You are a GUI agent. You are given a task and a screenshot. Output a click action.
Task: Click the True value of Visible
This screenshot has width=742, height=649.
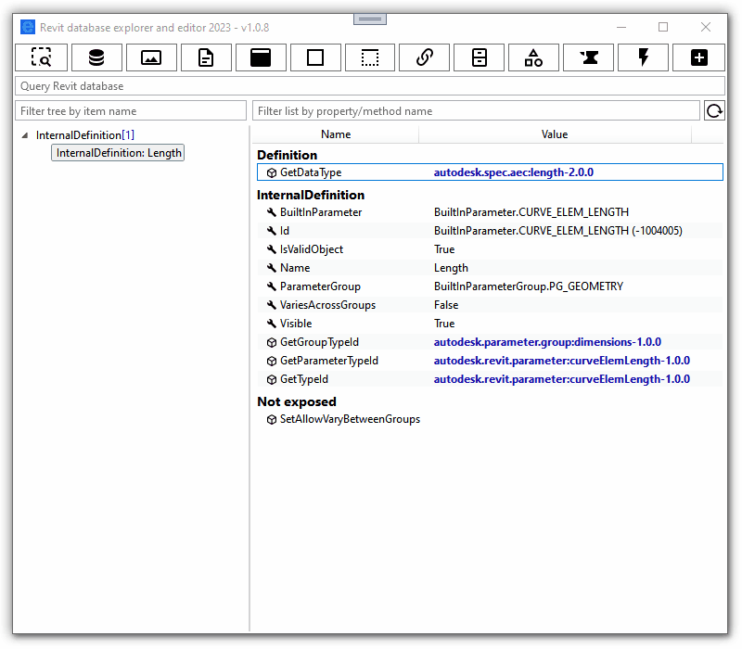(444, 324)
